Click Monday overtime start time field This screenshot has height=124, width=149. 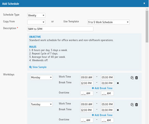pyautogui.click(x=87, y=93)
